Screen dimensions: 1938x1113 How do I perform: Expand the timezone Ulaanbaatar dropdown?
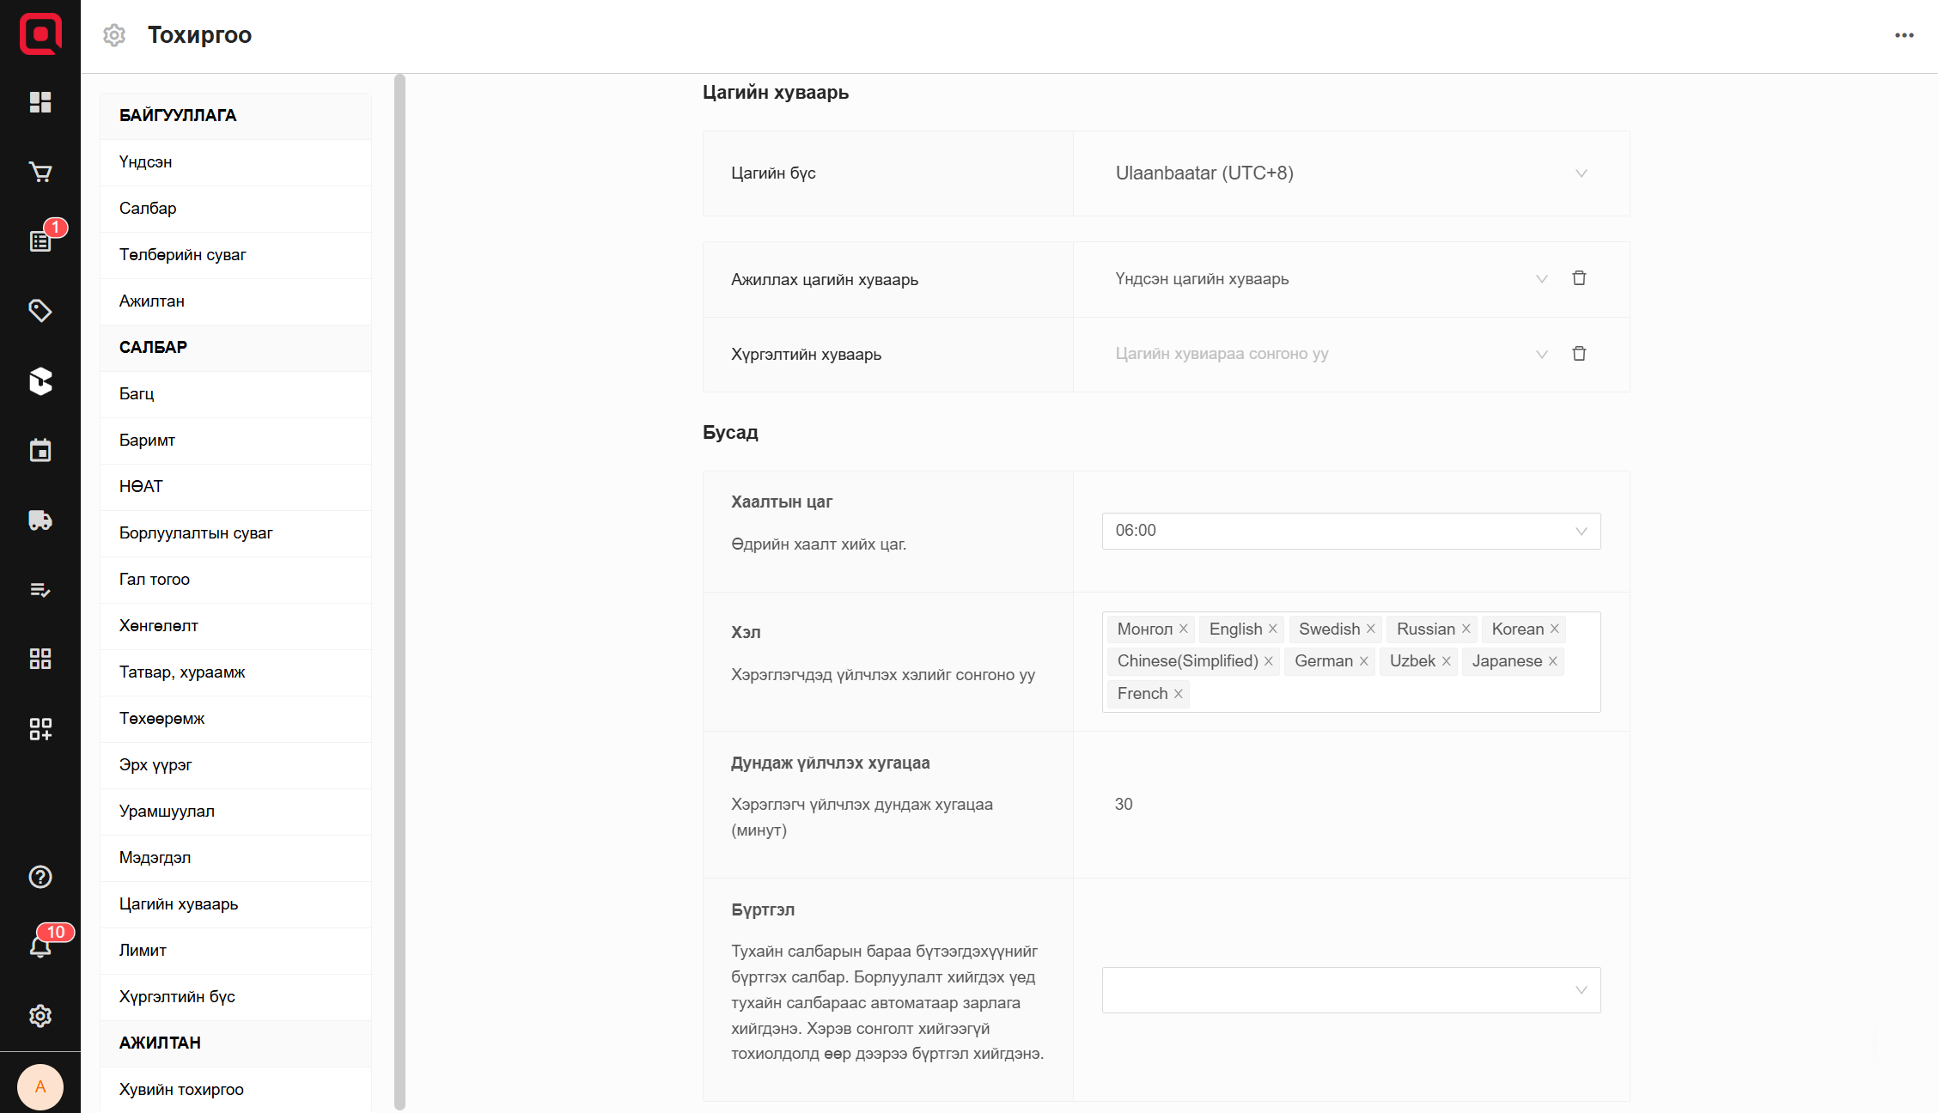click(x=1350, y=173)
